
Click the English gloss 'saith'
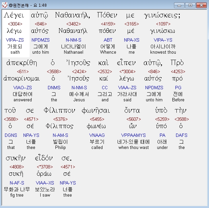tap(15, 52)
